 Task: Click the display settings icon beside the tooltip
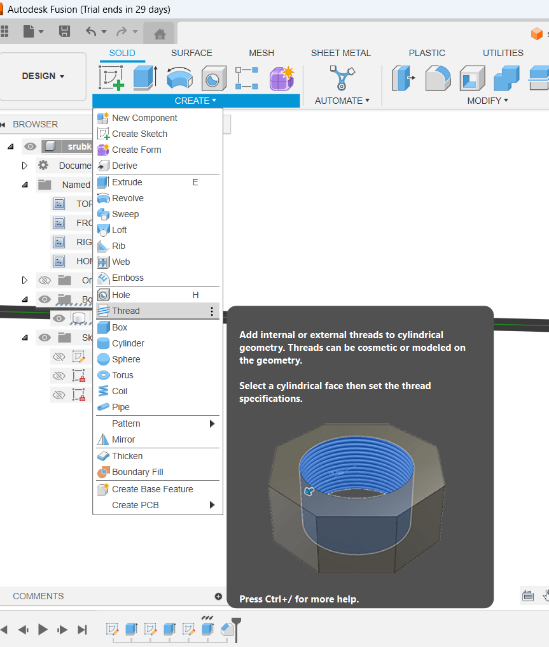pyautogui.click(x=528, y=596)
